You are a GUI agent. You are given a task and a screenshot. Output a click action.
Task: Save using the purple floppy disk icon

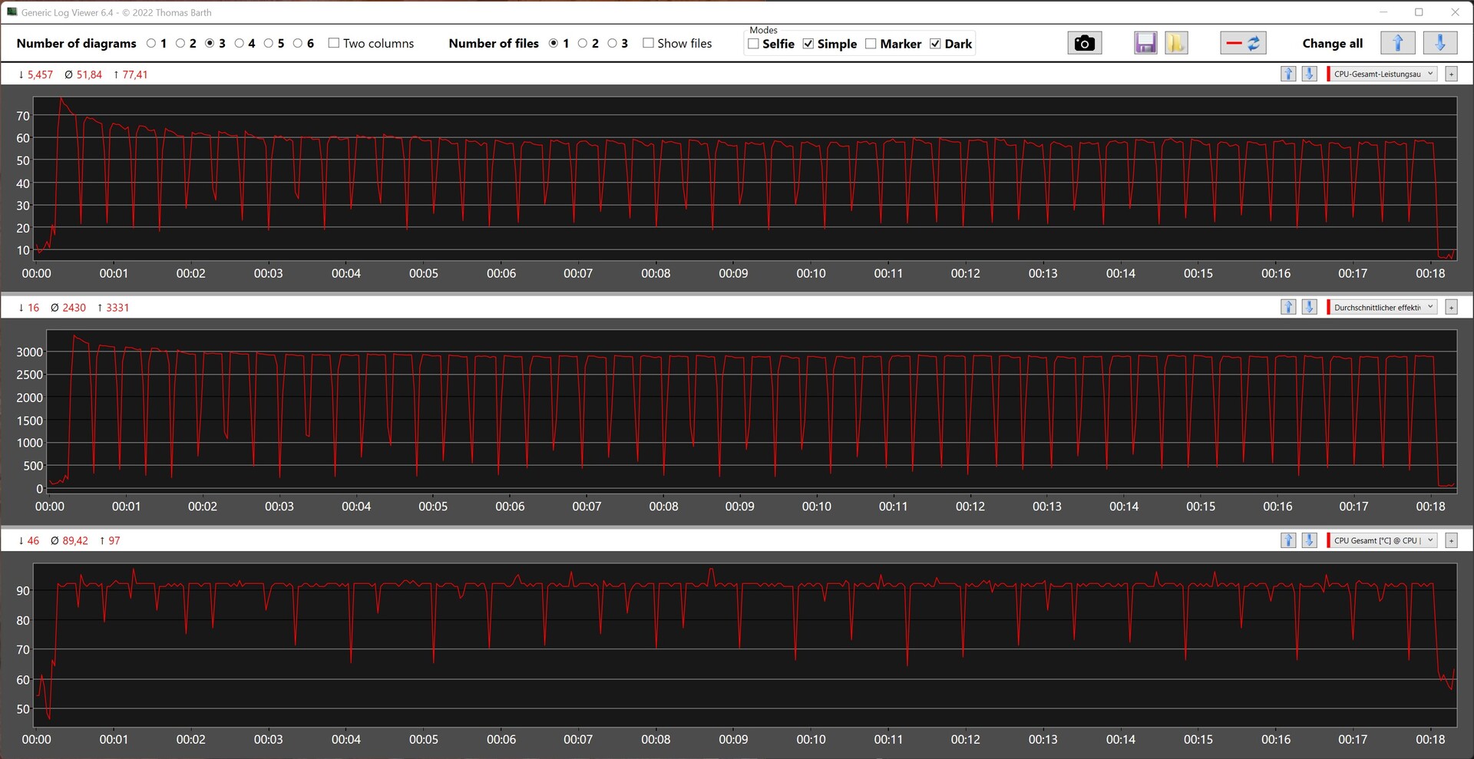[x=1145, y=43]
